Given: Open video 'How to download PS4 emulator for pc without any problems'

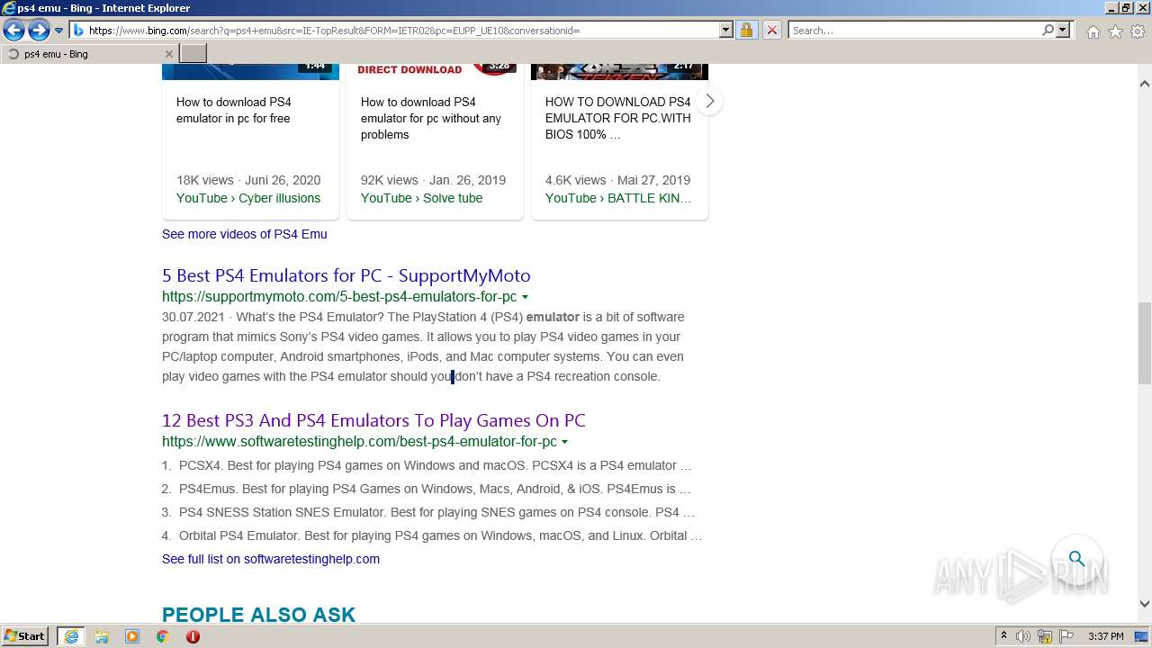Looking at the screenshot, I should point(431,118).
